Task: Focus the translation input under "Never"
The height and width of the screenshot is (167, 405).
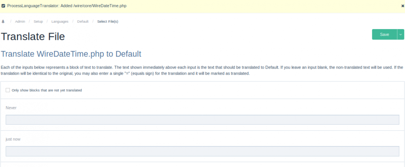Action: point(202,120)
